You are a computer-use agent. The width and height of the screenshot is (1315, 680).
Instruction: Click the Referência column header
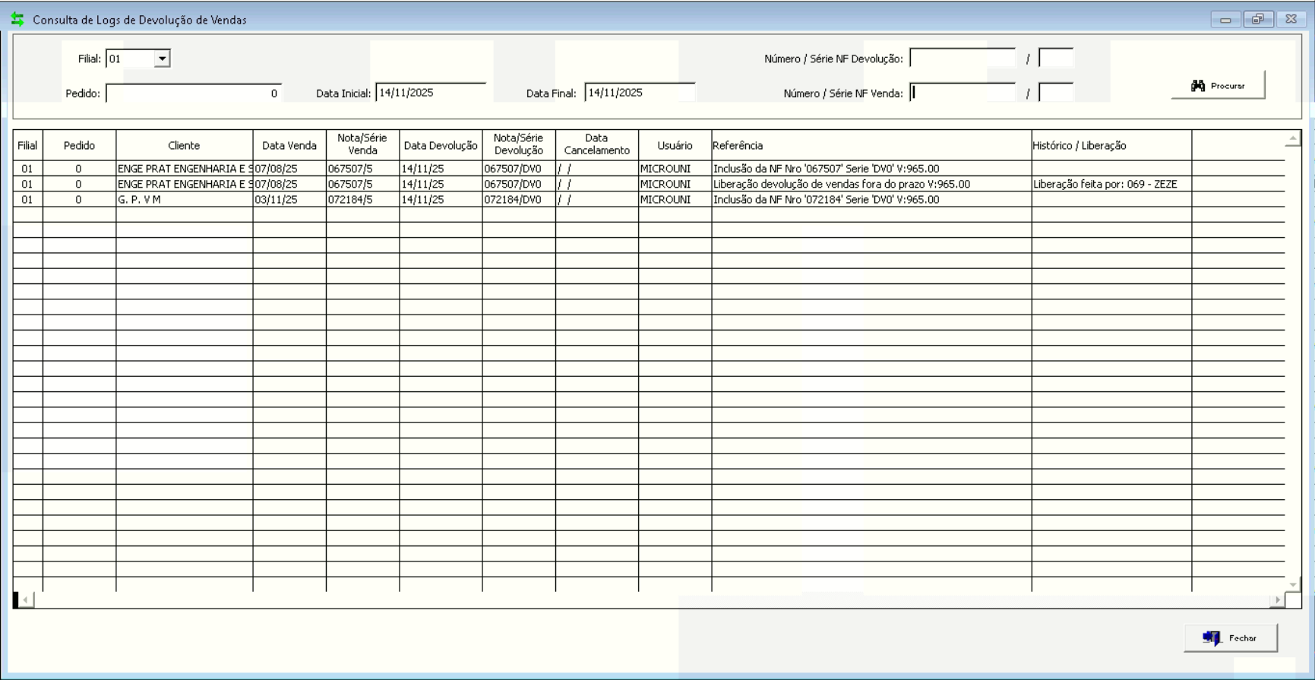tap(871, 145)
